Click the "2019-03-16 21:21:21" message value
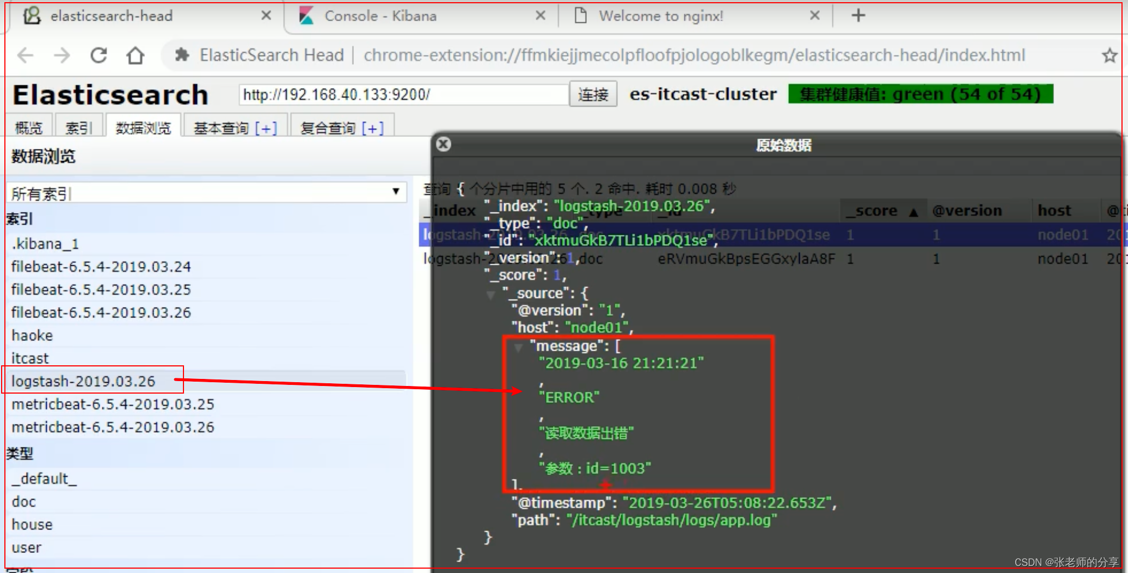 pos(621,363)
